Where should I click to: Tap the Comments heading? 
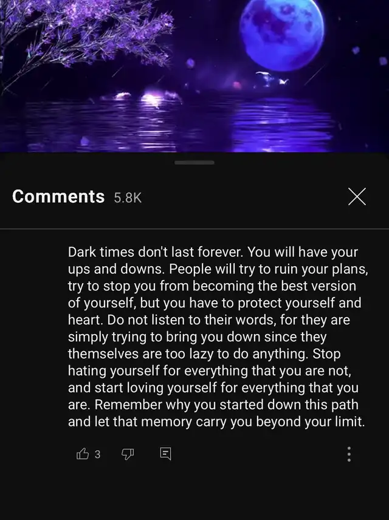(x=58, y=196)
